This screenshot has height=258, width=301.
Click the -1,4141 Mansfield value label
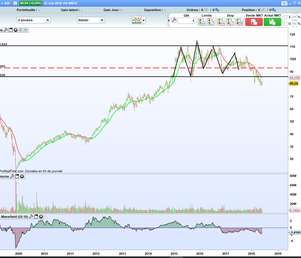[295, 232]
